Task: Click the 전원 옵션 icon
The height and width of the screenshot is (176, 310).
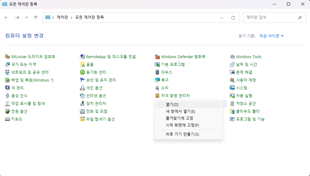Action: tap(7, 112)
